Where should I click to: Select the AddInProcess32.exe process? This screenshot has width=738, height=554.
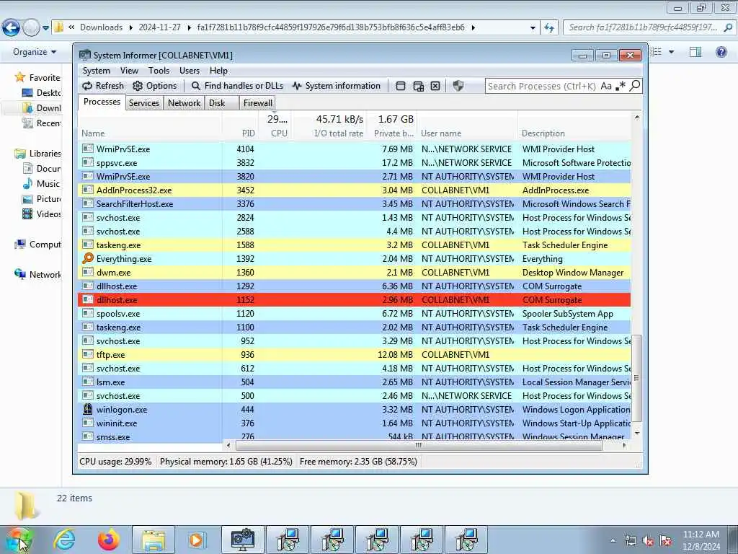coord(354,190)
